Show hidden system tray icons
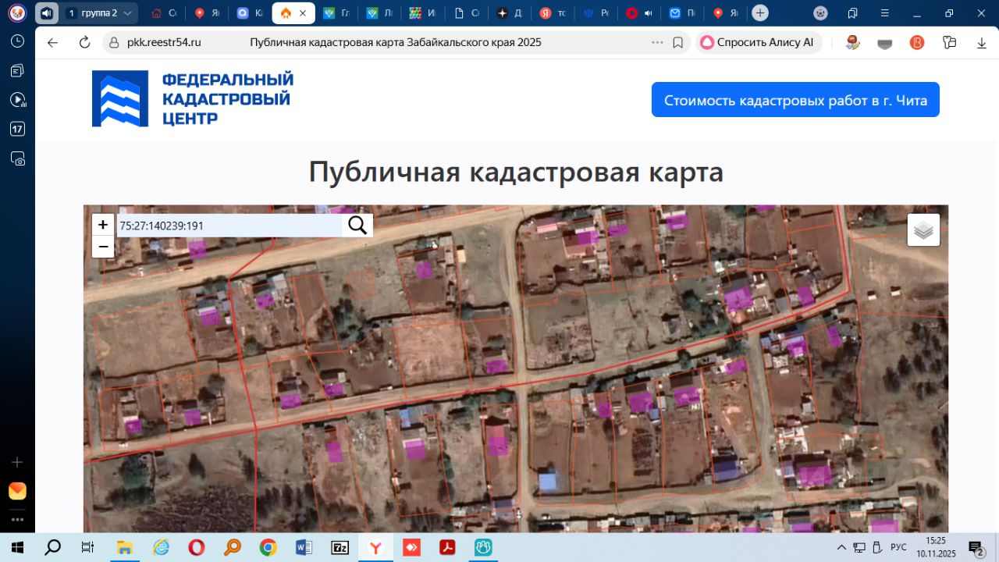 point(841,547)
